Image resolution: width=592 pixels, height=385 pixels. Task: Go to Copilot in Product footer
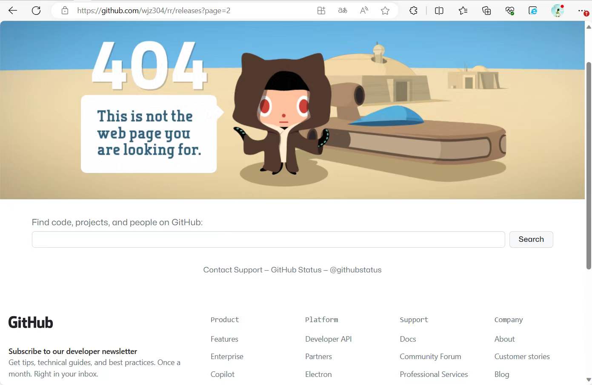coord(223,374)
